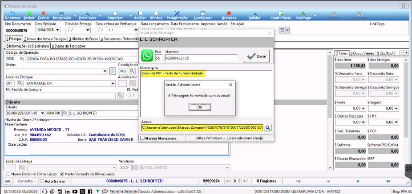Switch to Movto dos Itens e Serviços tab
The width and height of the screenshot is (412, 194).
coord(45,39)
